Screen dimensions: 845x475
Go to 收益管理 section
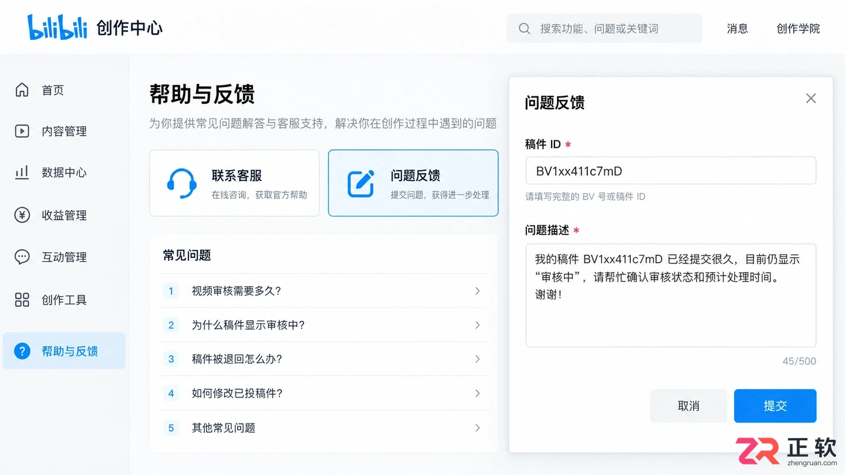pos(64,215)
